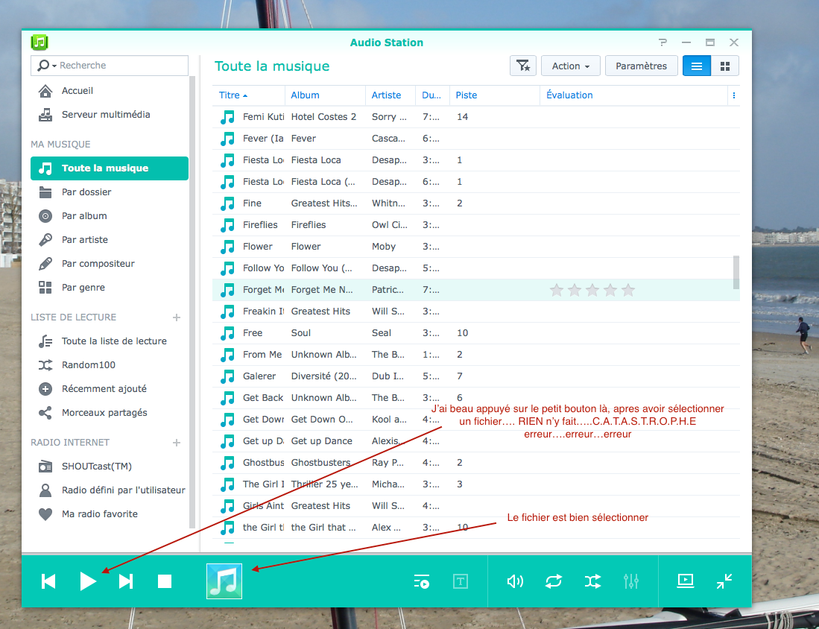Stop playback with the square button

pos(165,581)
